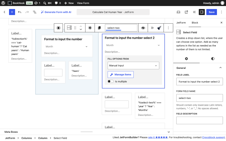Select the %direction% conditional label block

20,46
